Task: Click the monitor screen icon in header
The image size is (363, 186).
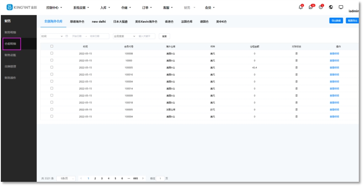Action: pyautogui.click(x=341, y=7)
